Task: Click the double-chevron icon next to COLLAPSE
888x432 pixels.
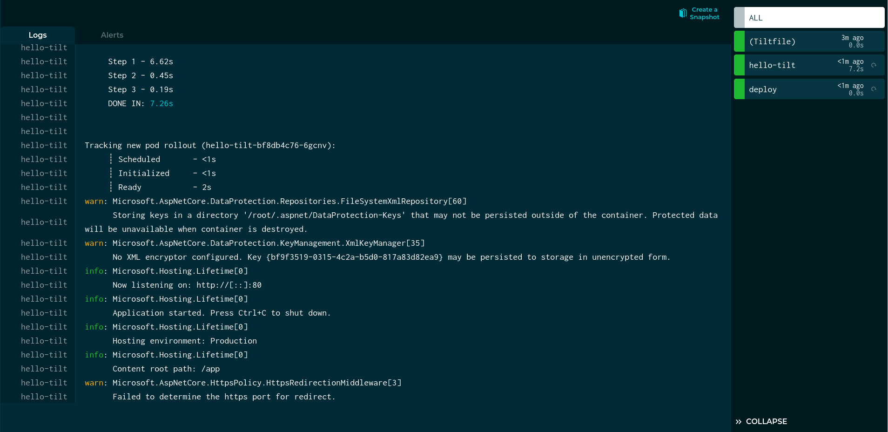Action: point(739,422)
